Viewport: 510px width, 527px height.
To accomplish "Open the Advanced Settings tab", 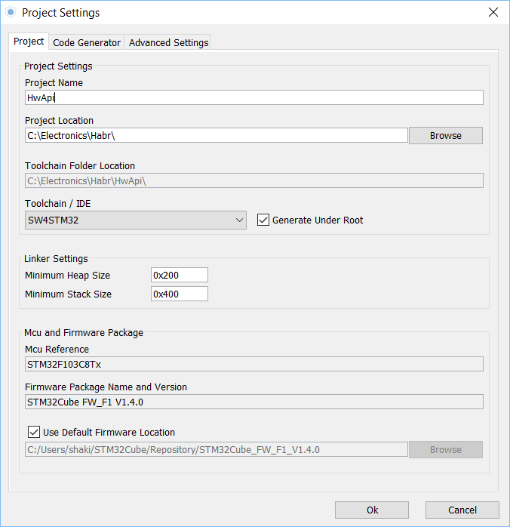I will point(168,42).
